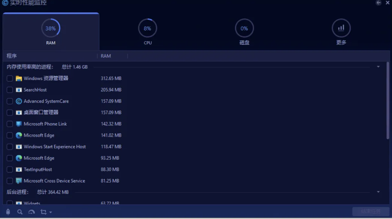Collapse the 后台进程 section arrow
This screenshot has width=392, height=219.
click(378, 192)
